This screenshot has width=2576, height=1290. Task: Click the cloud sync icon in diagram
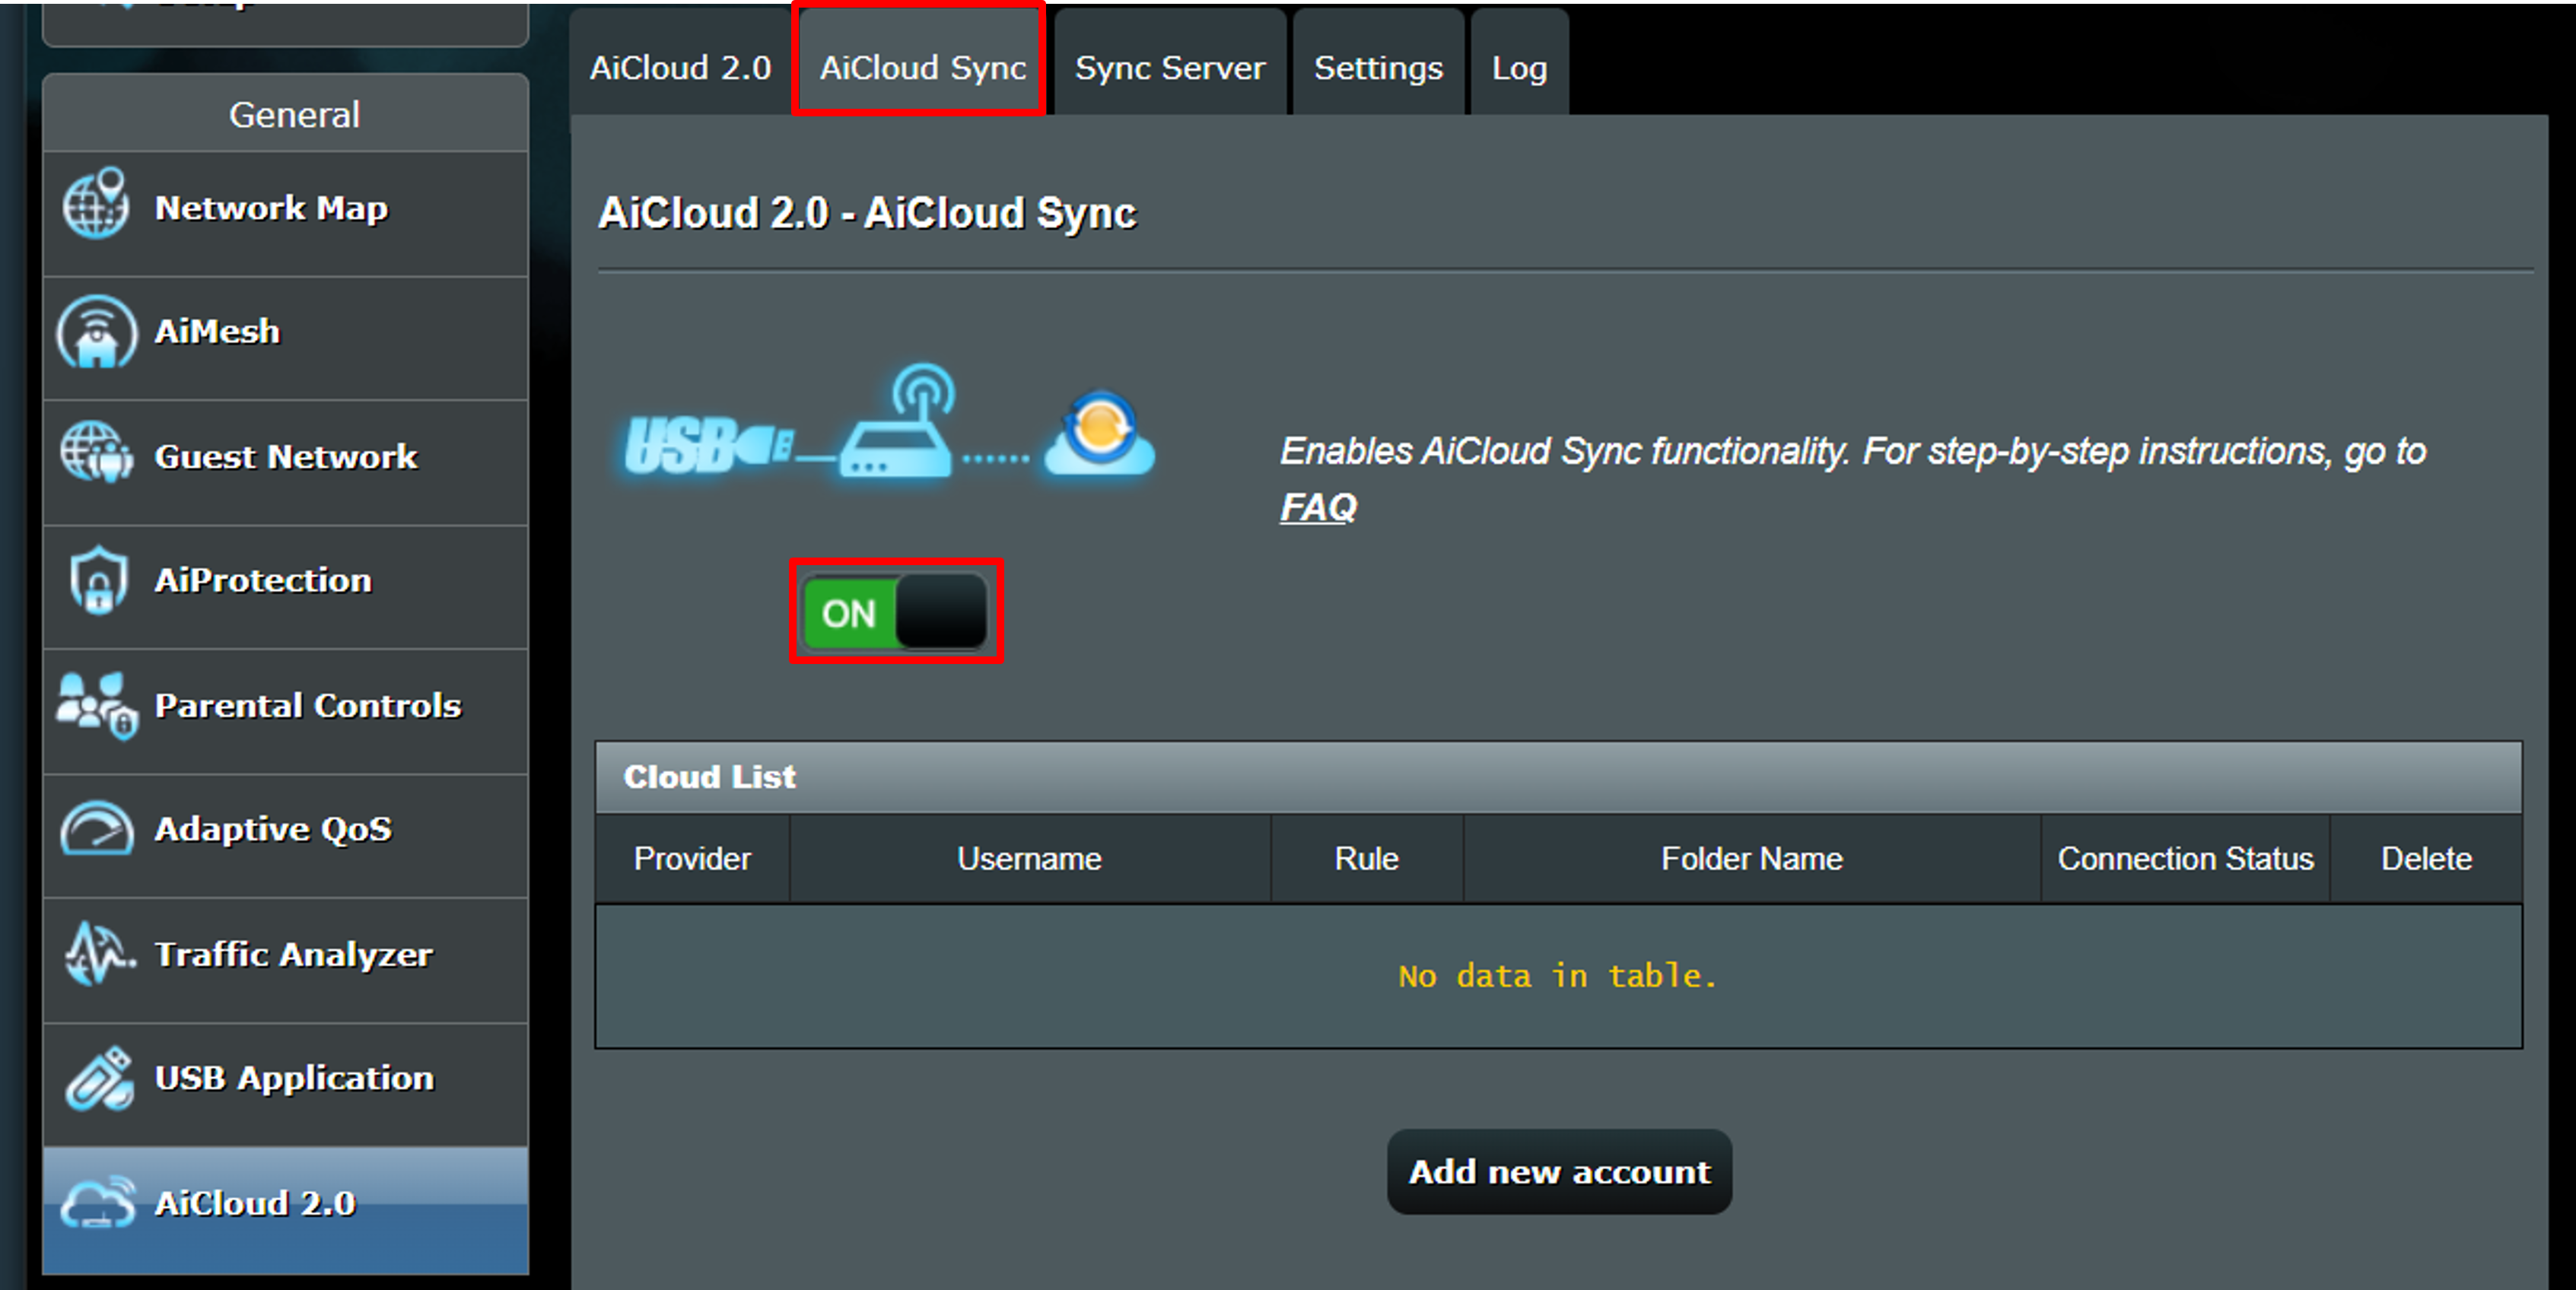click(1099, 433)
